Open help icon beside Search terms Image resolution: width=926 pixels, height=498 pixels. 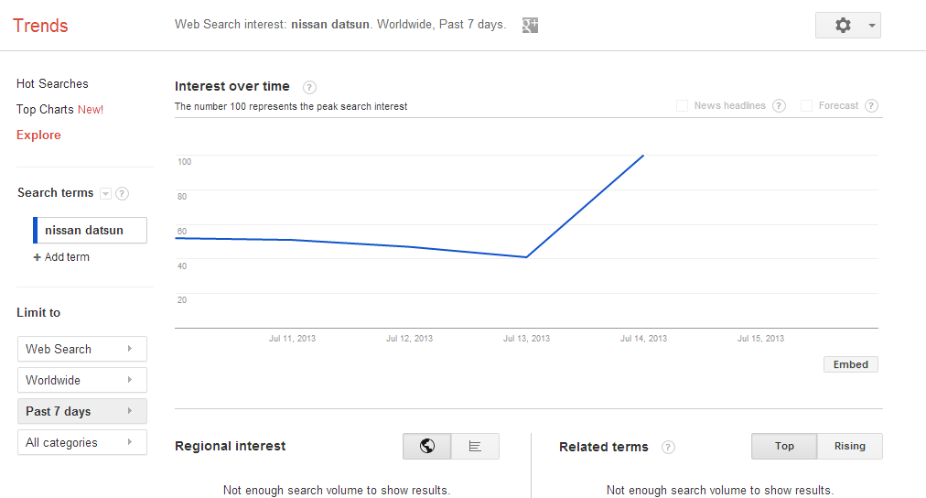(123, 194)
